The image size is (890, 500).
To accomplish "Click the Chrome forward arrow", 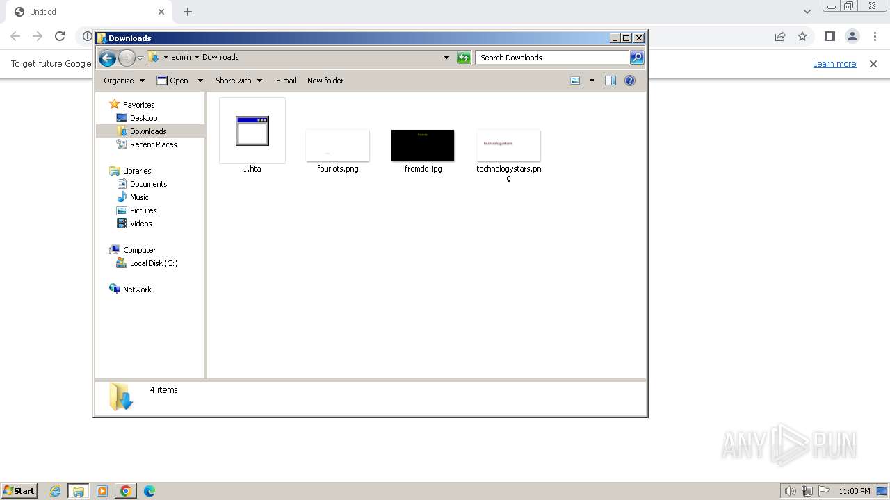I will [38, 36].
